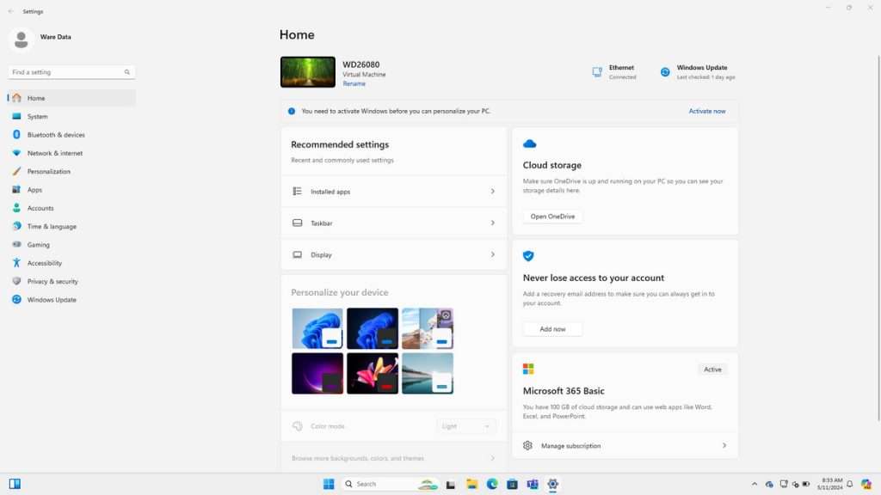The width and height of the screenshot is (881, 495).
Task: Click the desktop wallpaper preview thumbnail
Action: pyautogui.click(x=308, y=72)
